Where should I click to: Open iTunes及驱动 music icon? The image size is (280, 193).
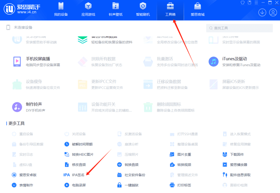point(213,62)
